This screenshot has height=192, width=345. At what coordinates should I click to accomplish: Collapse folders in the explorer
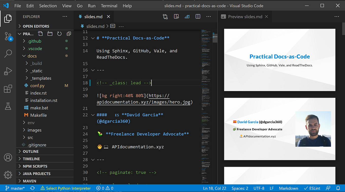coord(69,33)
